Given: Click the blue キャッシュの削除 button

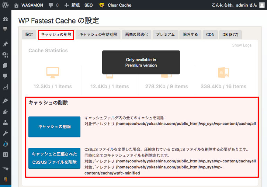Looking at the screenshot, I should 54,127.
